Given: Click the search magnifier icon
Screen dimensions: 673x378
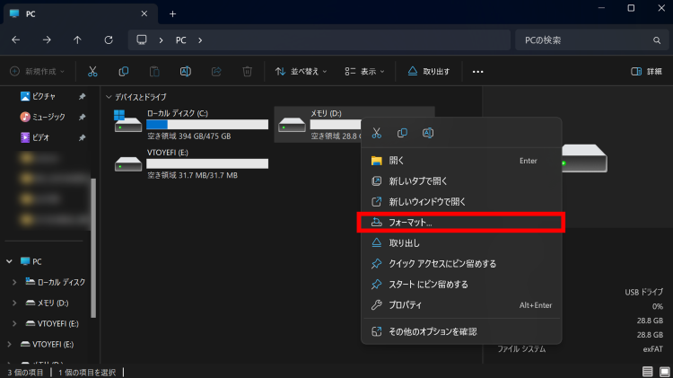Looking at the screenshot, I should 657,40.
